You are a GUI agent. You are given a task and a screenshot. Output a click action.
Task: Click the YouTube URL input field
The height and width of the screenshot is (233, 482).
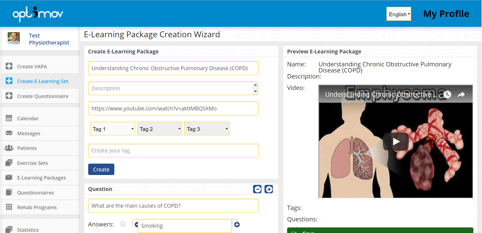coord(174,108)
